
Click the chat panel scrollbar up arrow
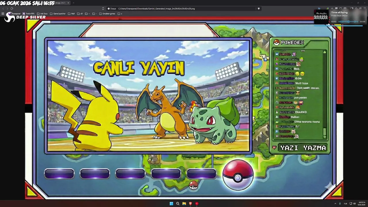click(x=325, y=52)
